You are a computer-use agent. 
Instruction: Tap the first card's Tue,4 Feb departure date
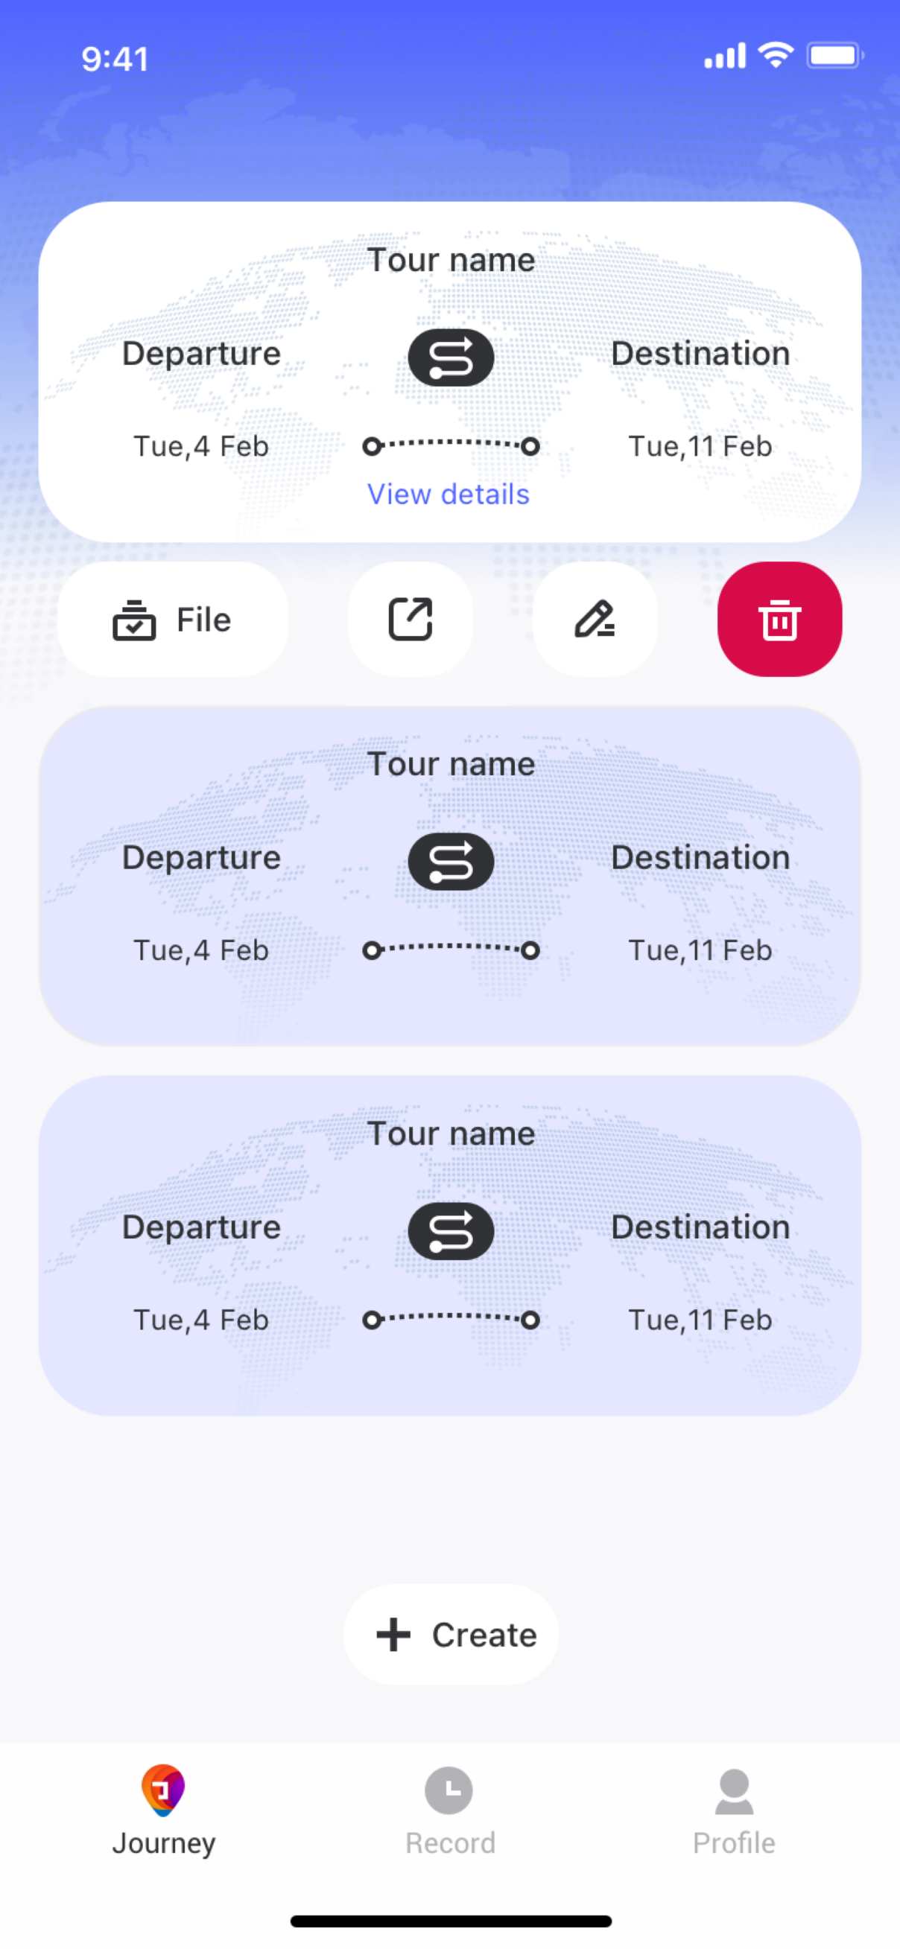click(x=200, y=446)
